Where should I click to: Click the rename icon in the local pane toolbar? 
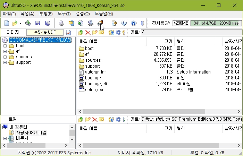click(x=102, y=120)
